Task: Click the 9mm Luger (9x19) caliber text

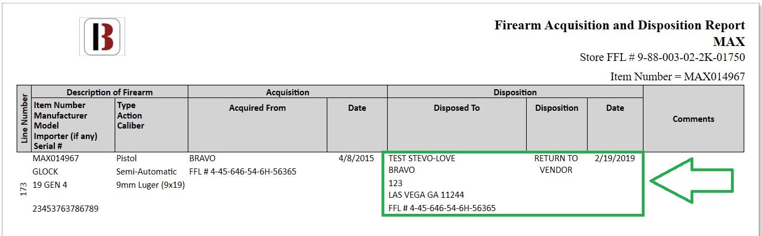Action: [151, 184]
